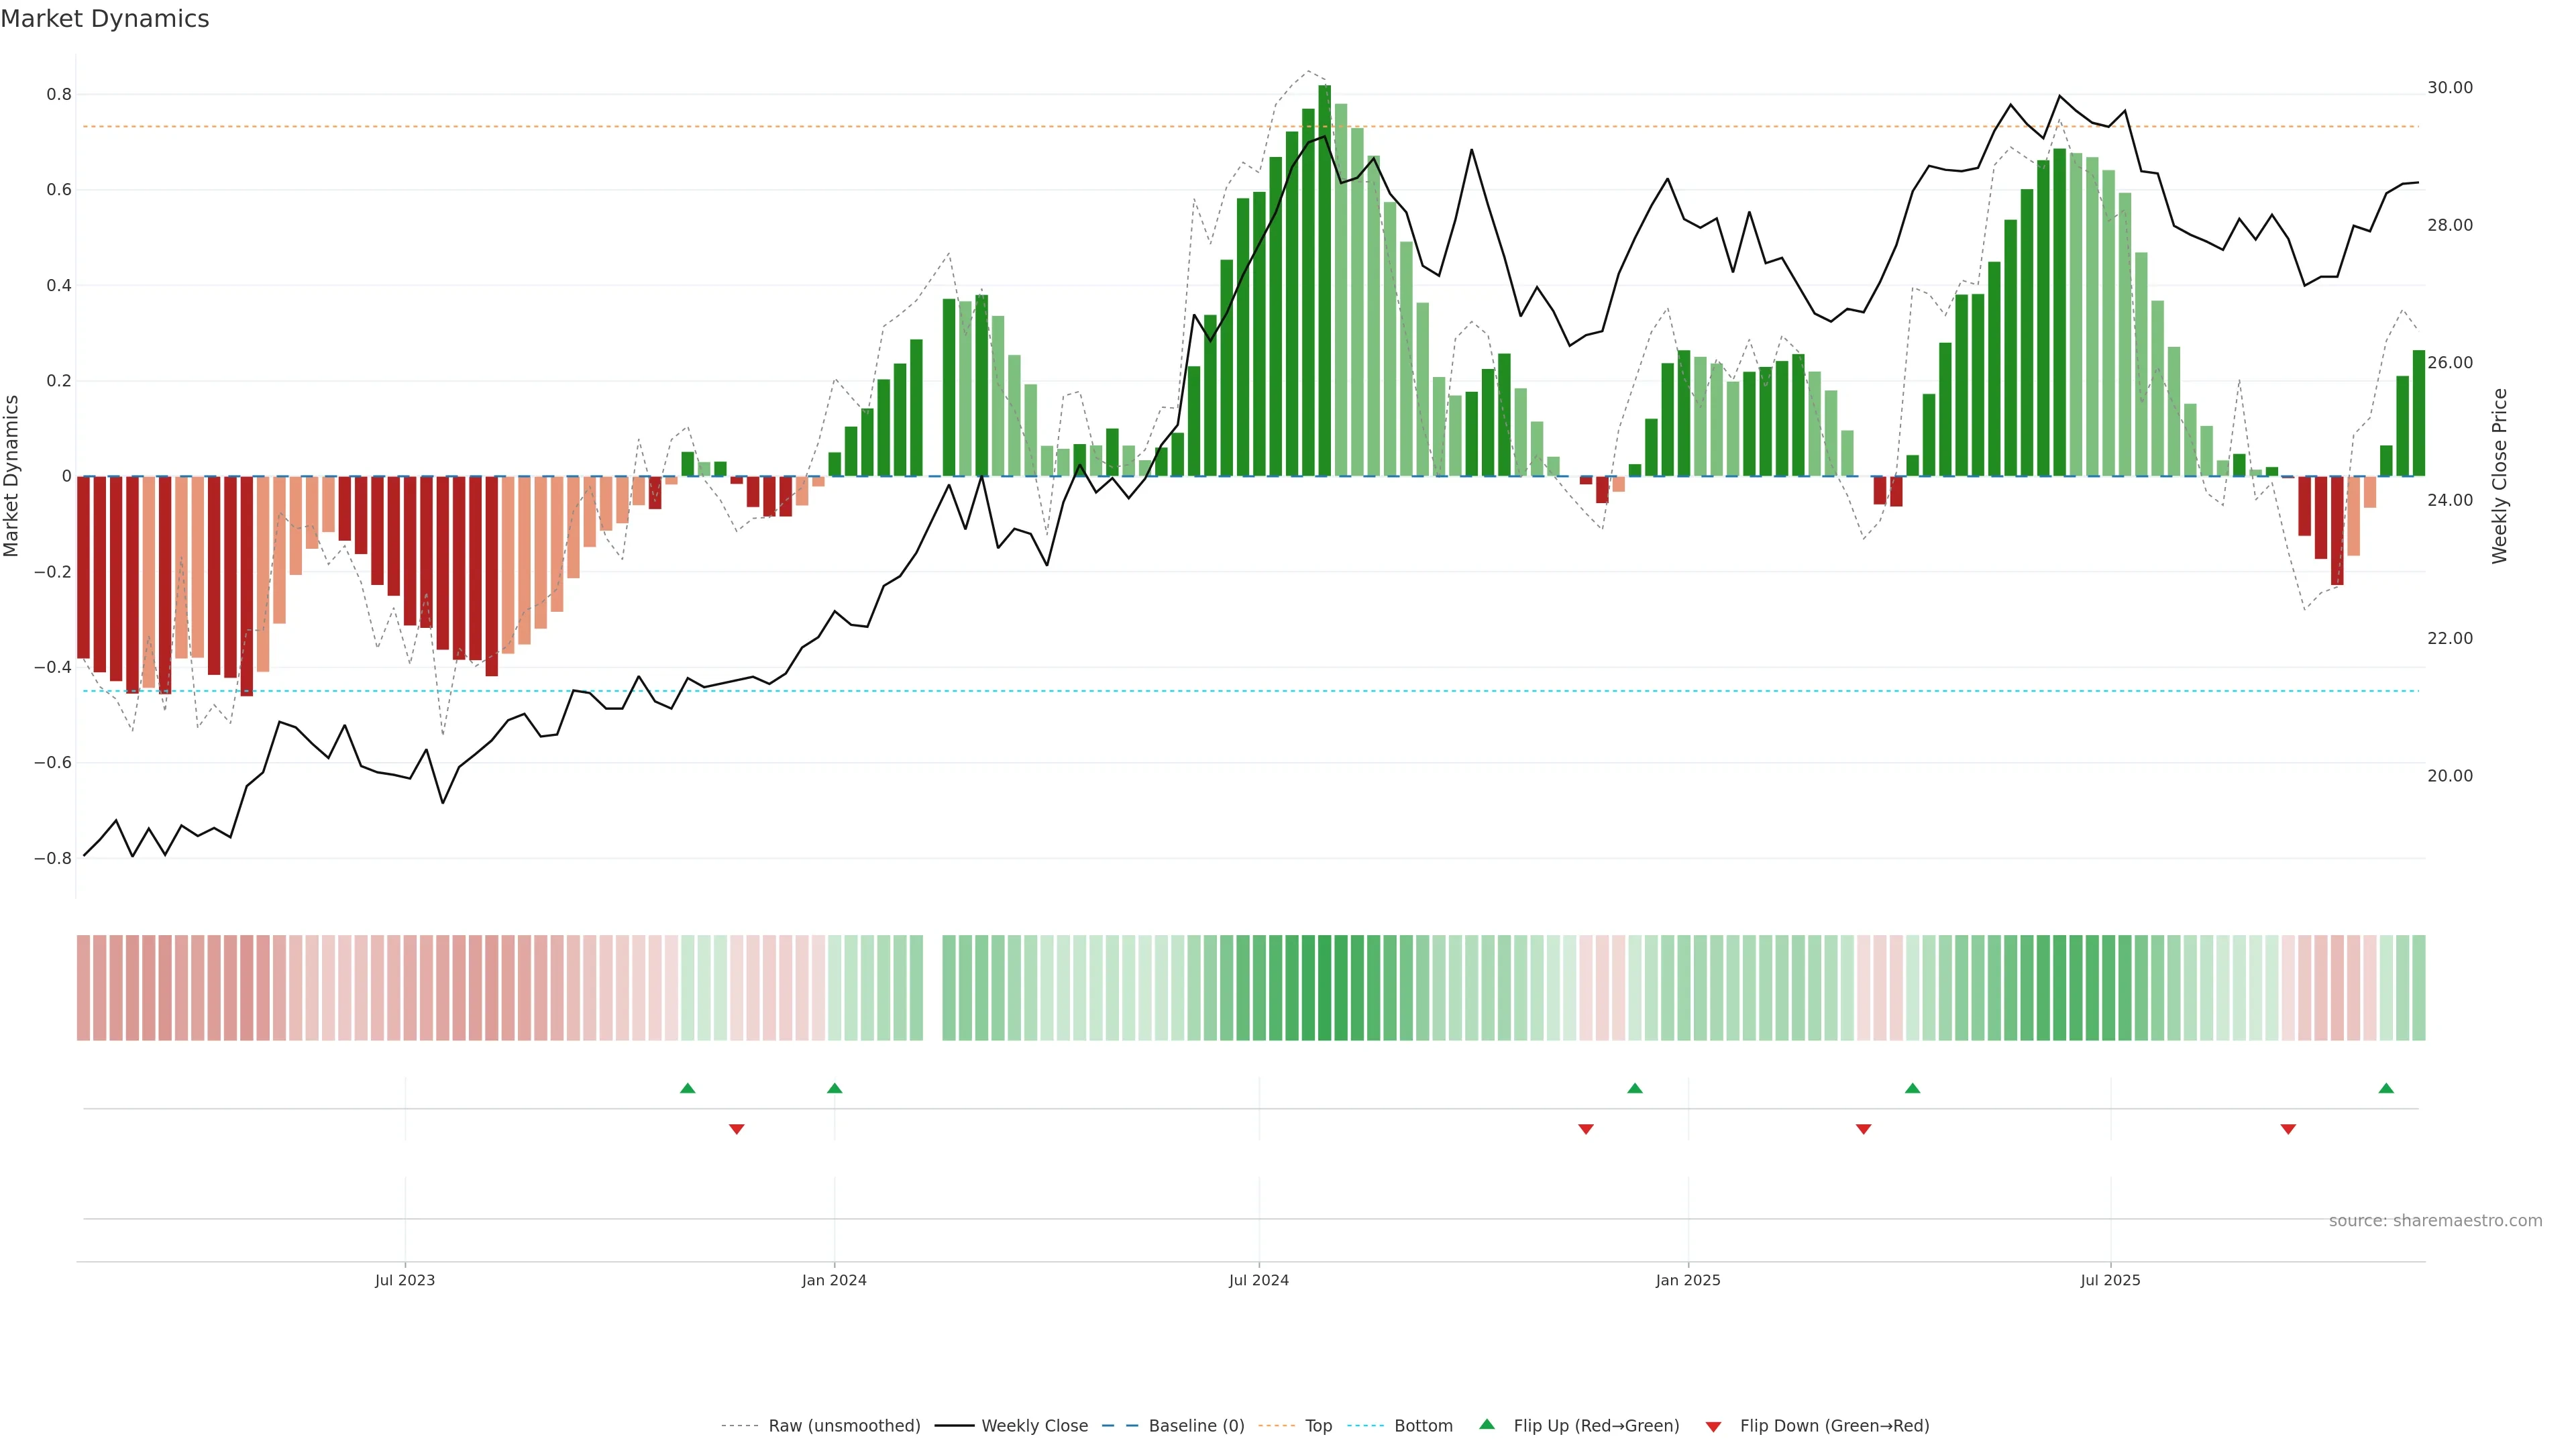Click the Weekly Close Price axis title

[x=2500, y=476]
